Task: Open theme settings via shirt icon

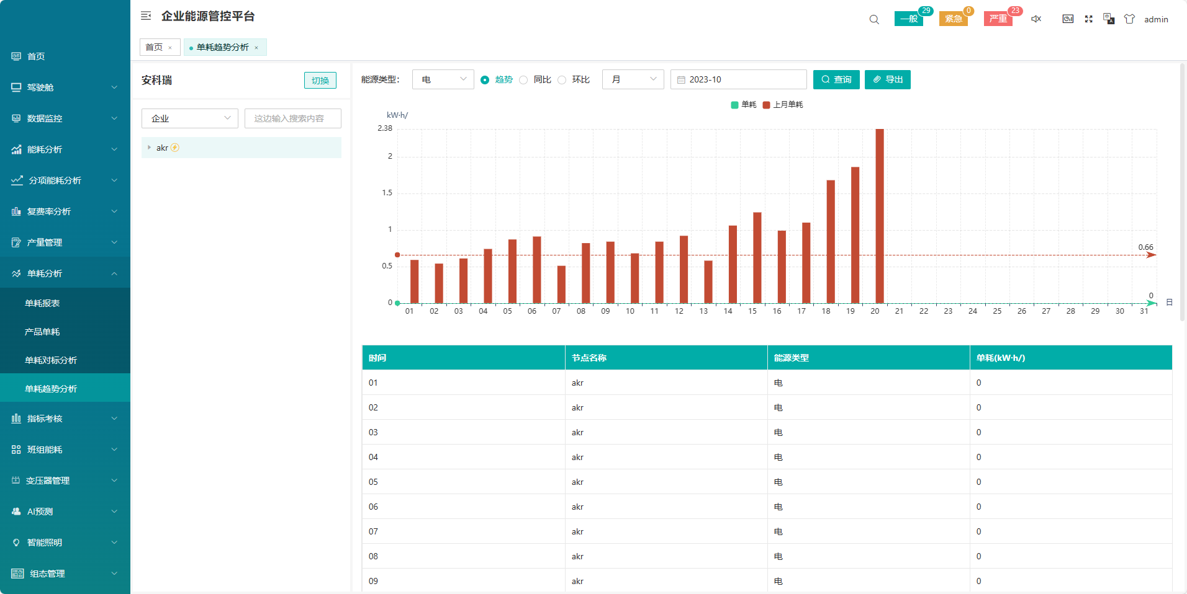Action: point(1130,19)
